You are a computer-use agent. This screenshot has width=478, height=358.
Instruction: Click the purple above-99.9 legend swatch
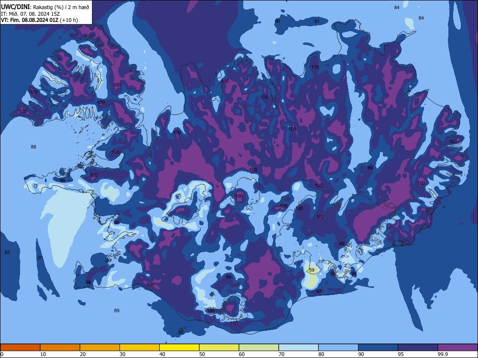click(457, 347)
